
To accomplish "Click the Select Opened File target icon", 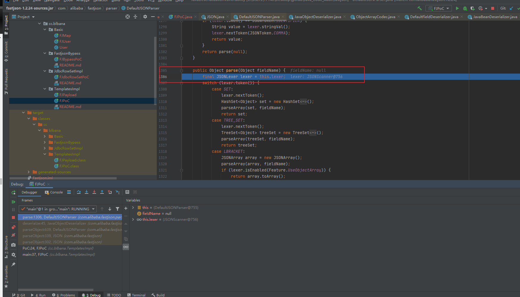I will [x=128, y=17].
